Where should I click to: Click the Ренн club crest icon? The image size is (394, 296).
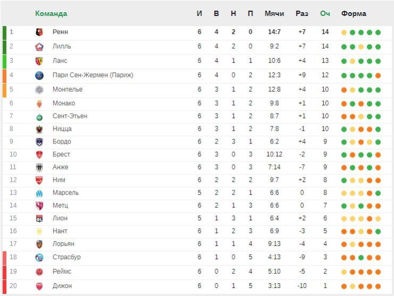coord(39,32)
